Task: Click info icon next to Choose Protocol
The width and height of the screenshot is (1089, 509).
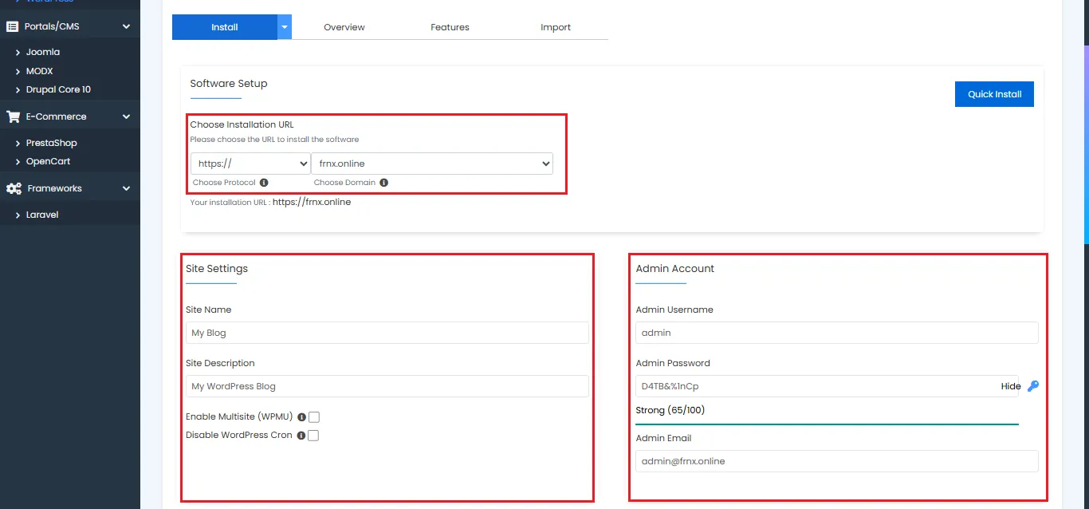Action: [264, 183]
